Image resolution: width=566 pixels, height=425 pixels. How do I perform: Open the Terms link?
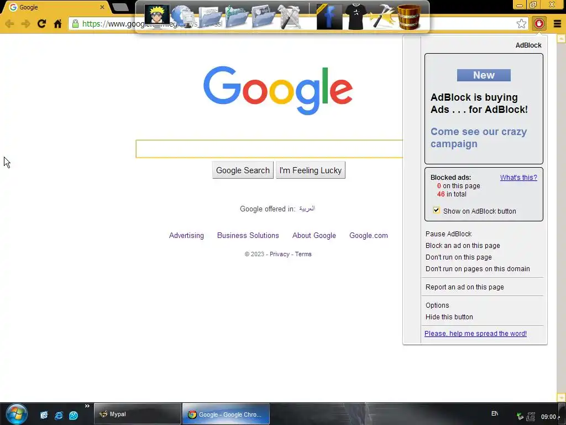click(x=303, y=254)
